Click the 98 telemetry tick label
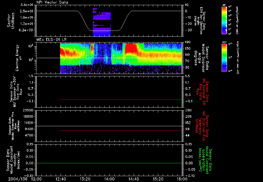 (187, 129)
